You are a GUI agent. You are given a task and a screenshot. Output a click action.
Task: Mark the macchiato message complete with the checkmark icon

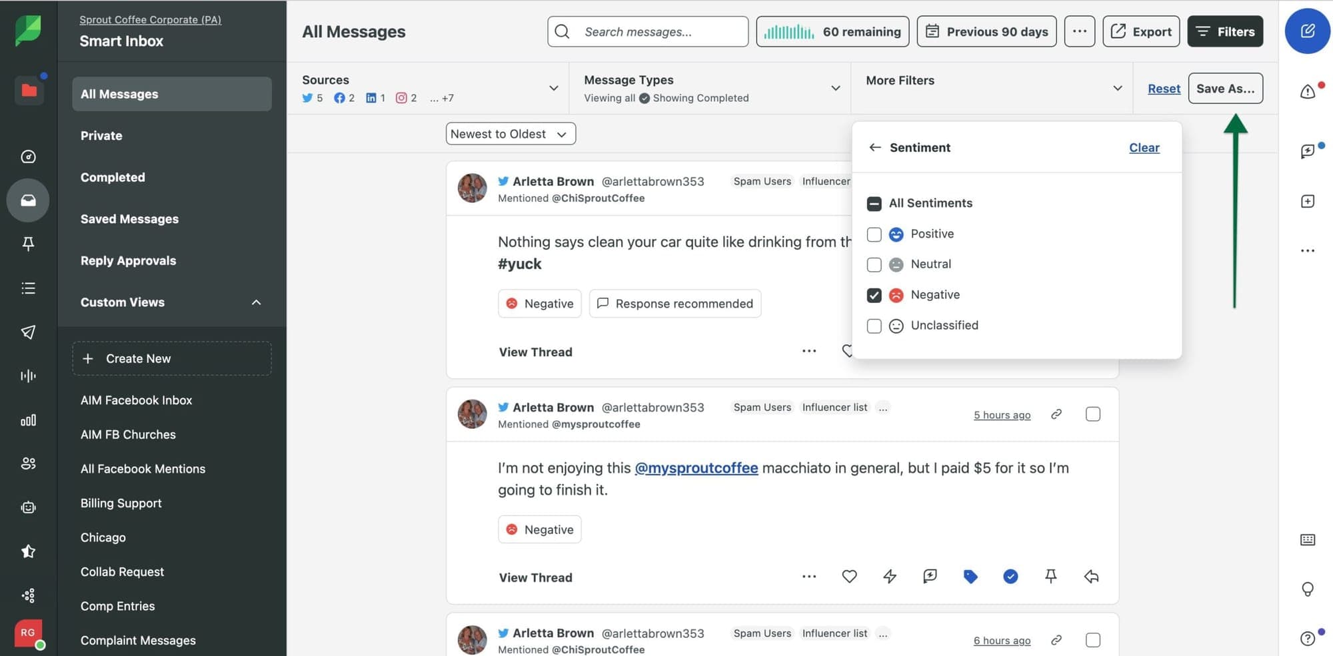pyautogui.click(x=1010, y=576)
